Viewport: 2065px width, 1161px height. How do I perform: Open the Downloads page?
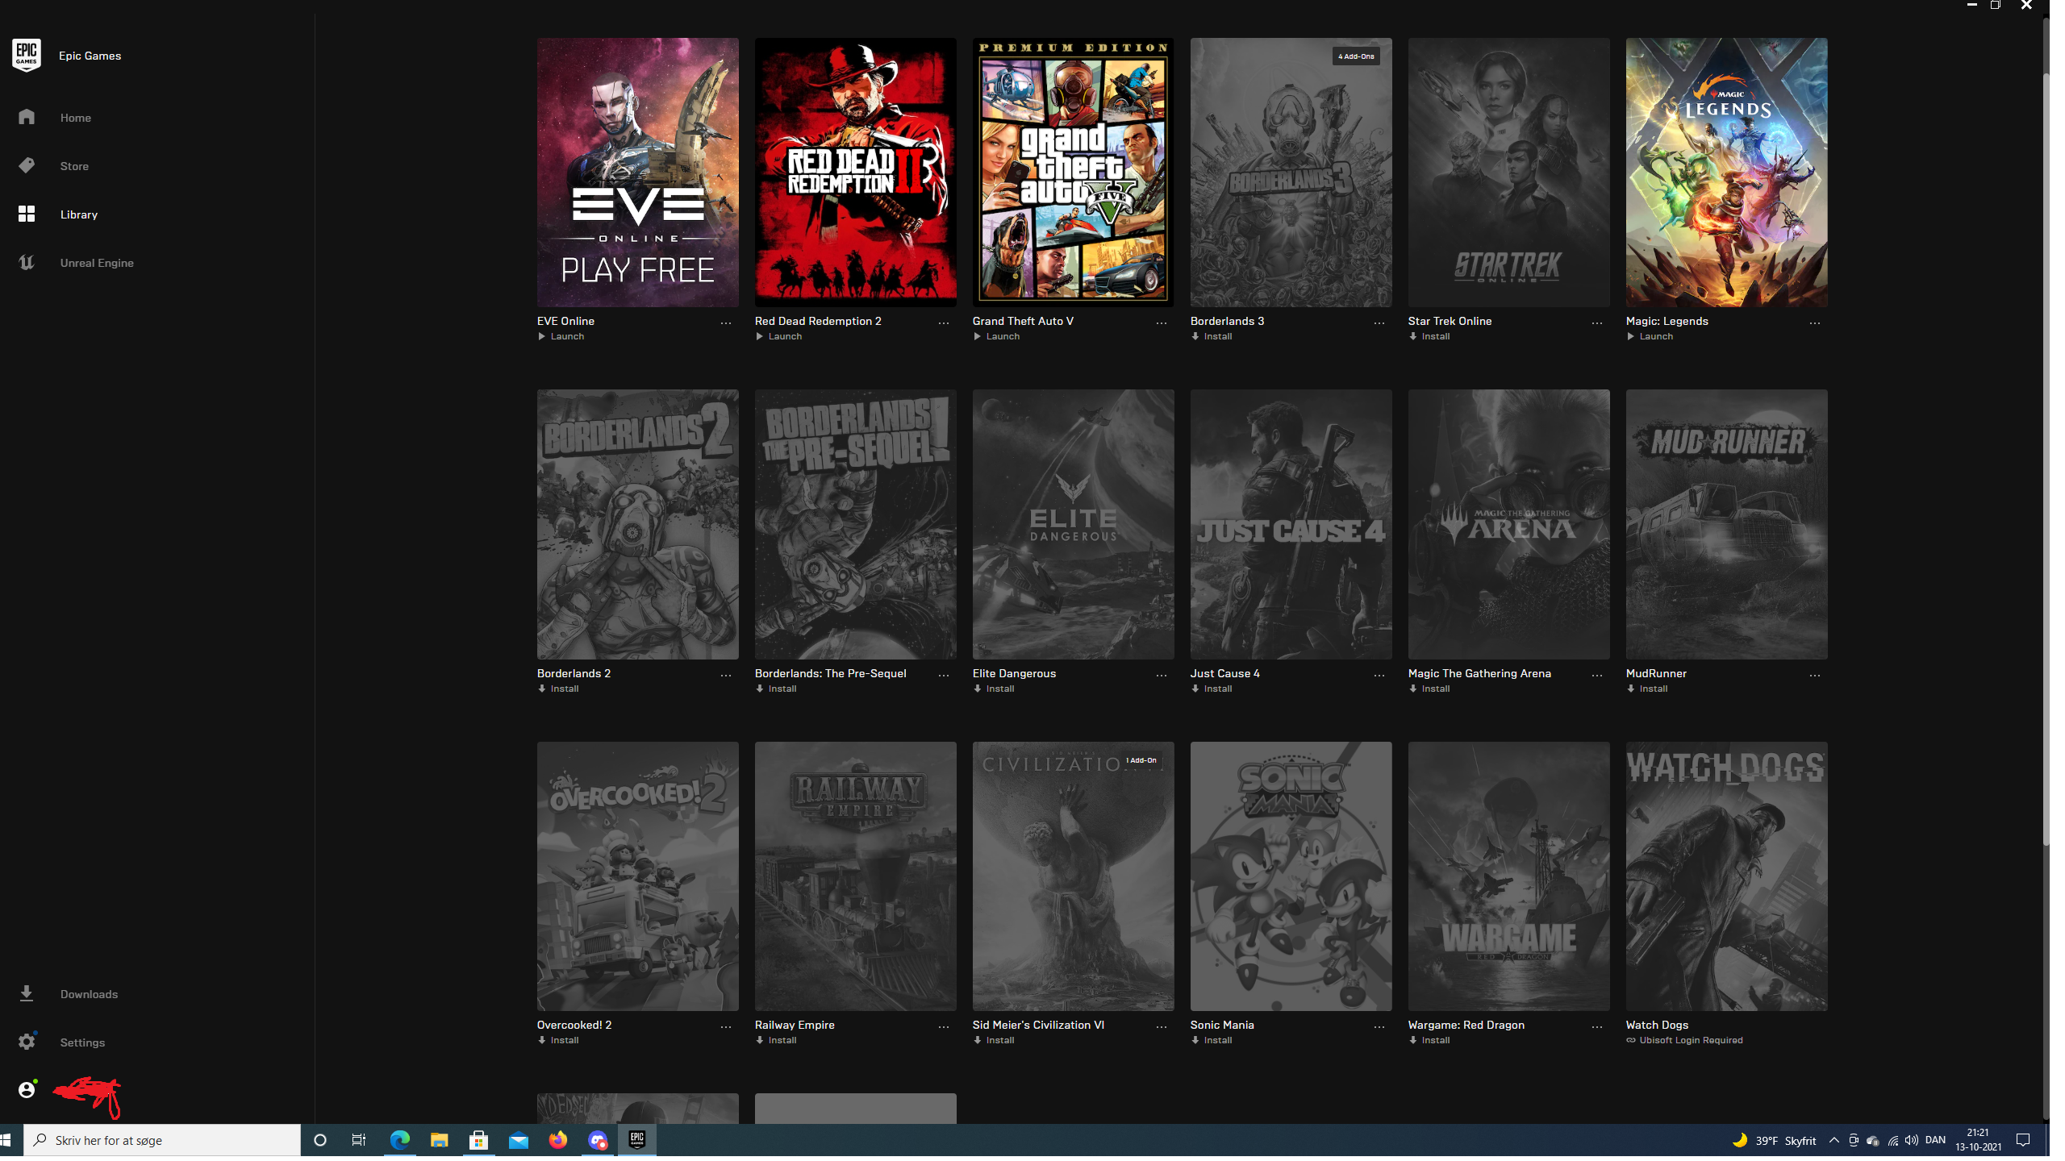pyautogui.click(x=89, y=994)
